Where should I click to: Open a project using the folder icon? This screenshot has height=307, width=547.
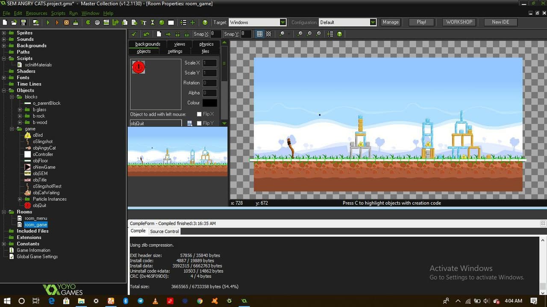coord(14,23)
